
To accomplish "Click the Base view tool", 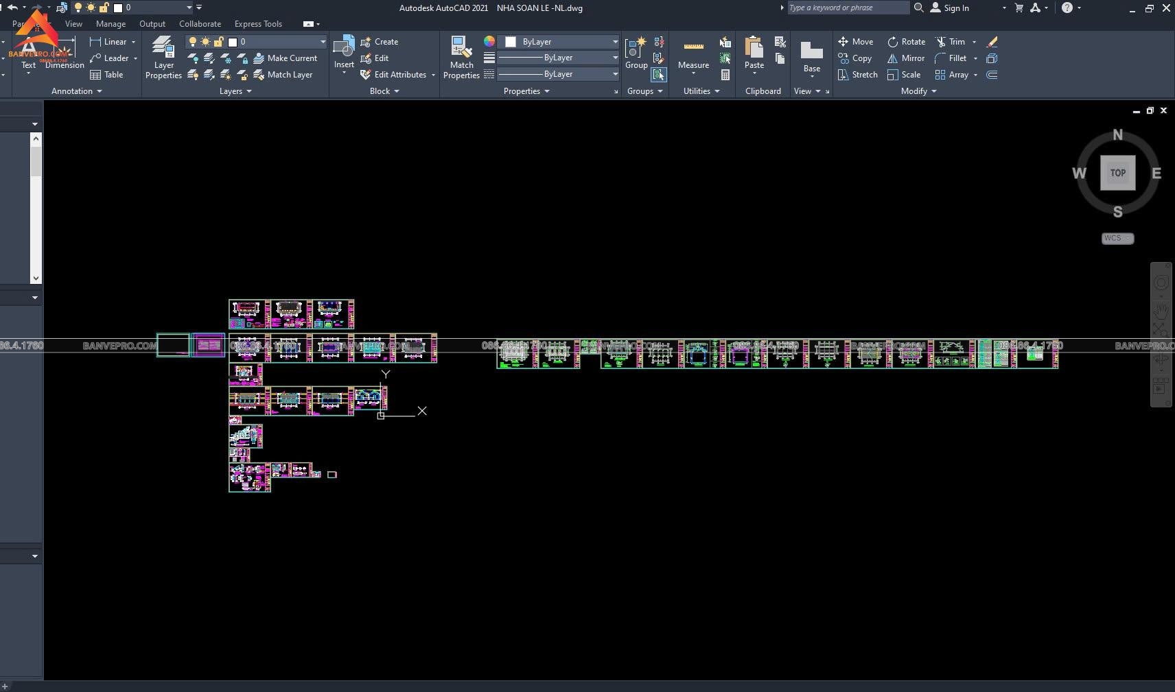I will point(812,56).
